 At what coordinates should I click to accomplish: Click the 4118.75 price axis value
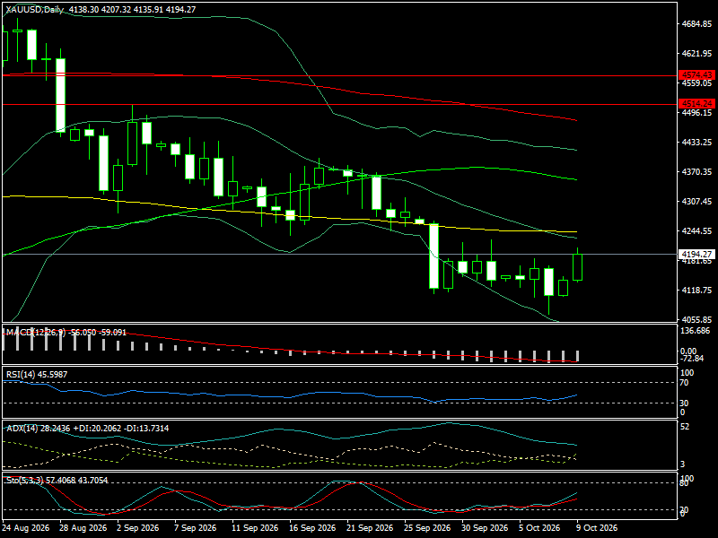696,290
